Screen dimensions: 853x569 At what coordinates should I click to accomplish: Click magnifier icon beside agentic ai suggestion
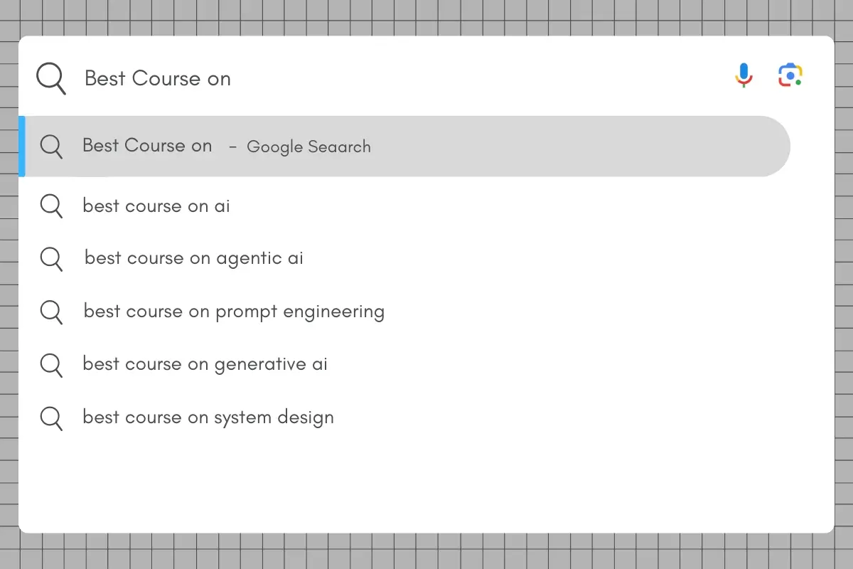click(x=50, y=258)
